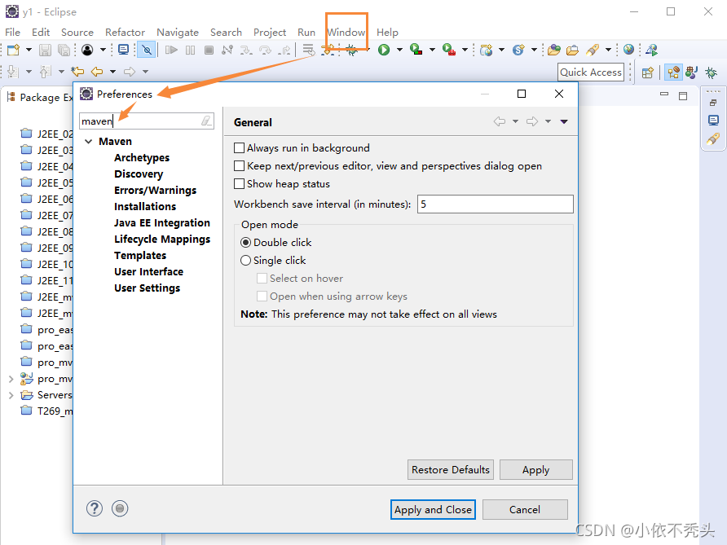Open the Web Browser globe icon

click(x=628, y=50)
